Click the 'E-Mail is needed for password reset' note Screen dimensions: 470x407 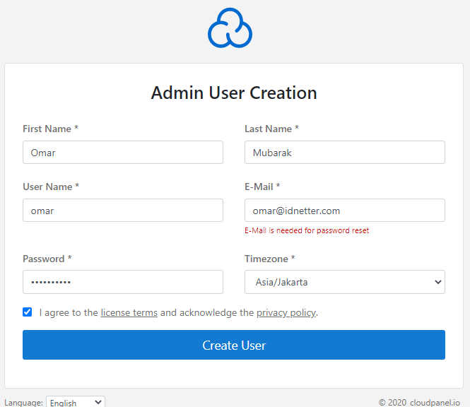pyautogui.click(x=307, y=230)
